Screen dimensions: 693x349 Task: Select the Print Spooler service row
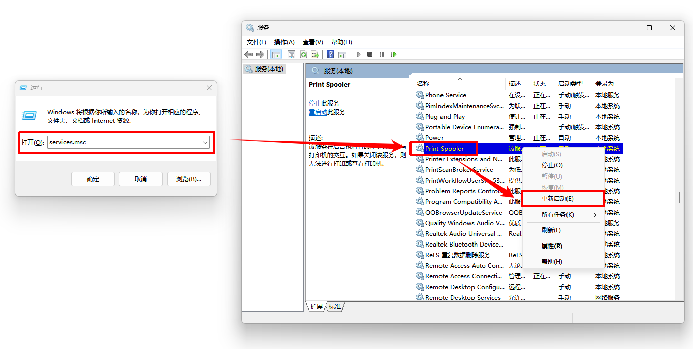pyautogui.click(x=519, y=149)
